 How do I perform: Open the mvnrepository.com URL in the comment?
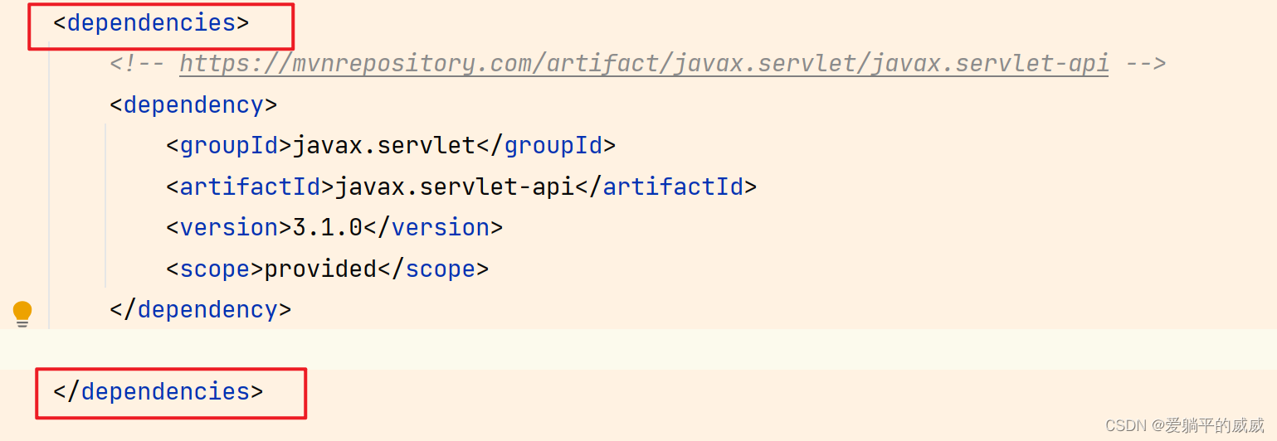644,64
